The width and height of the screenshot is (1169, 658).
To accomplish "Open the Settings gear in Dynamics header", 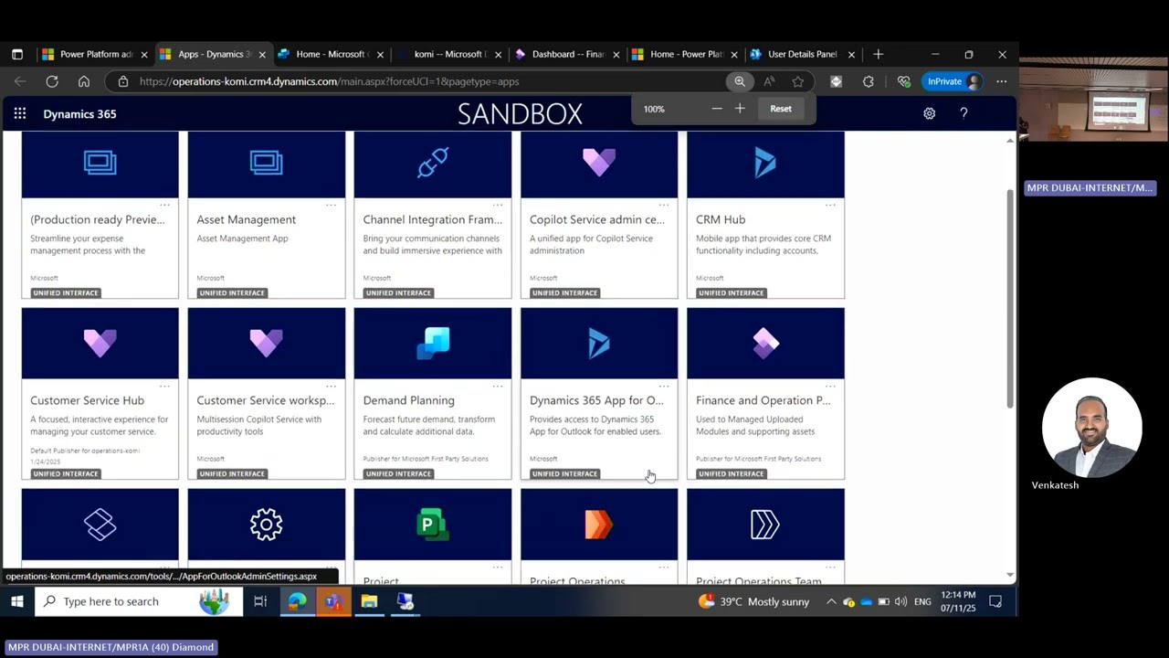I will tap(929, 113).
